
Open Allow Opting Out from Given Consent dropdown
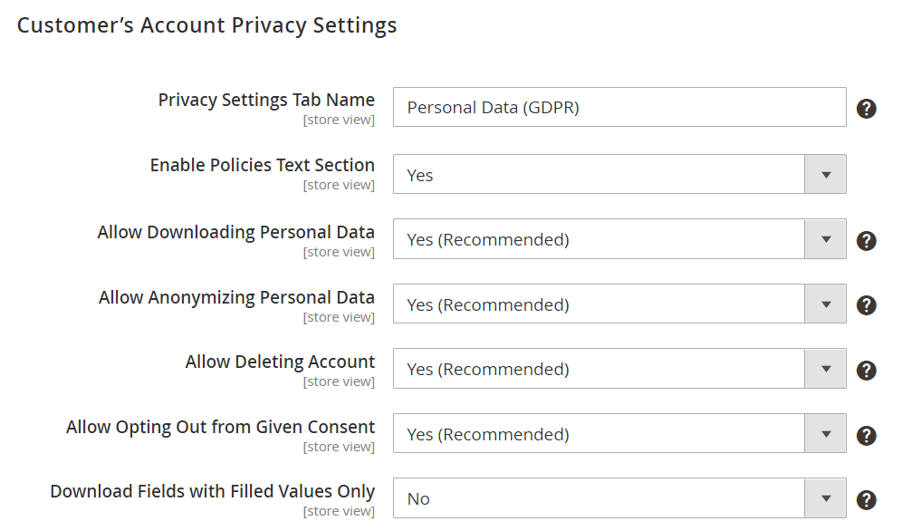coord(619,434)
